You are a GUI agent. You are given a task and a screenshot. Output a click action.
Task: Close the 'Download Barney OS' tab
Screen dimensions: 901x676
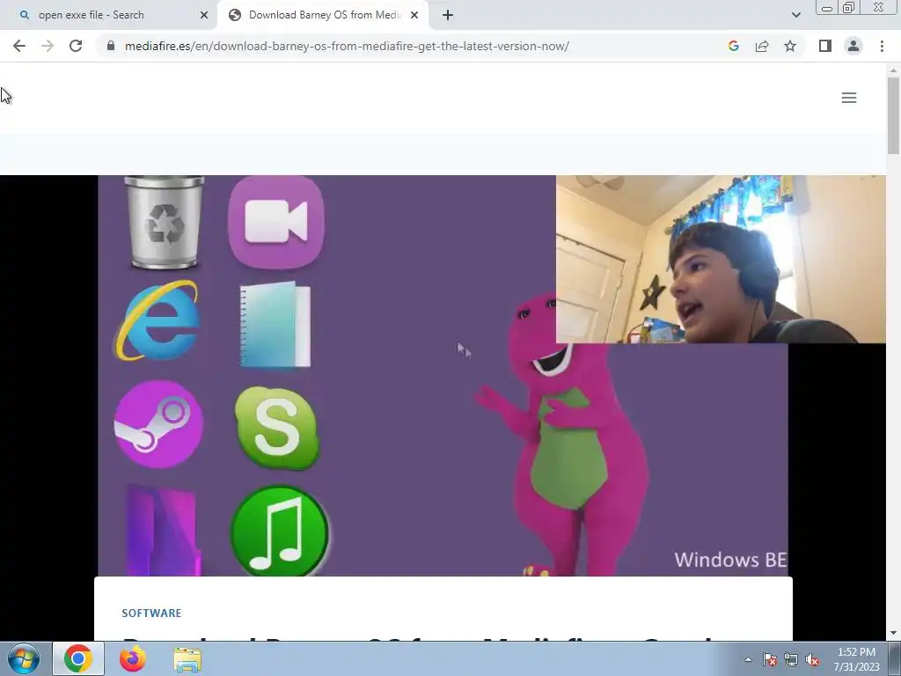[x=414, y=15]
